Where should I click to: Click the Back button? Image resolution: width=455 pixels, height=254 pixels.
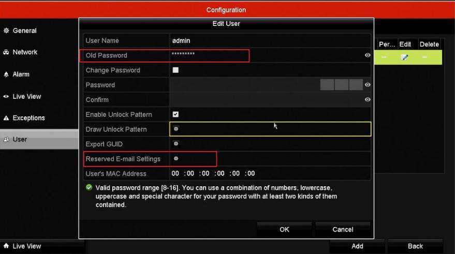(x=415, y=246)
